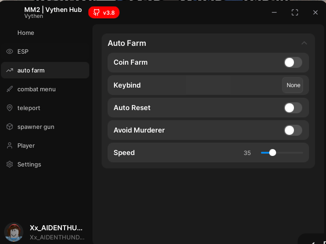Click the Vythen subtitle text
The height and width of the screenshot is (244, 326).
pos(34,16)
